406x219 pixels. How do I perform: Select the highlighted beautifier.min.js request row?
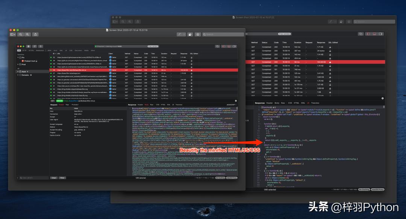[x=144, y=70]
